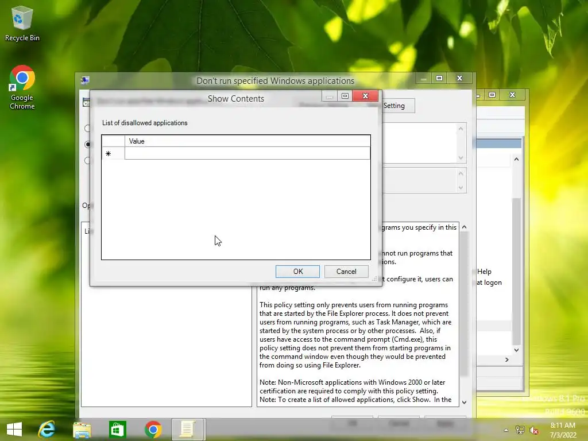The width and height of the screenshot is (588, 441).
Task: Open File Explorer from taskbar
Action: click(82, 430)
